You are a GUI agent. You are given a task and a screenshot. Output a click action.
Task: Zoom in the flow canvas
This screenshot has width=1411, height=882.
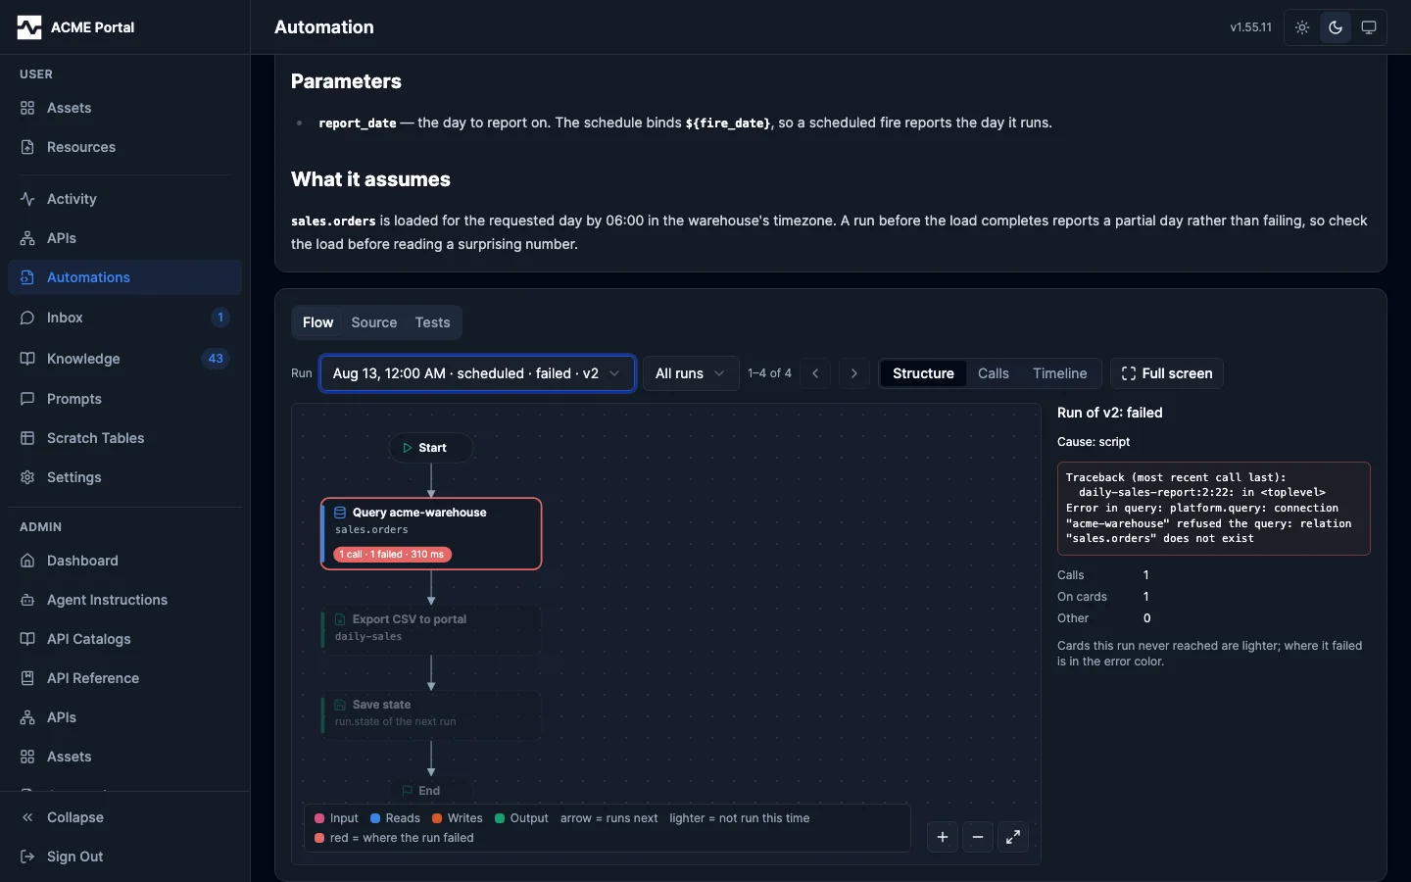943,837
